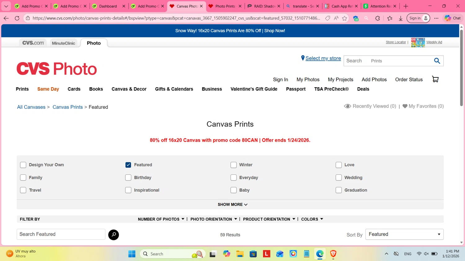Open Microsoft Store from taskbar

[x=253, y=254]
